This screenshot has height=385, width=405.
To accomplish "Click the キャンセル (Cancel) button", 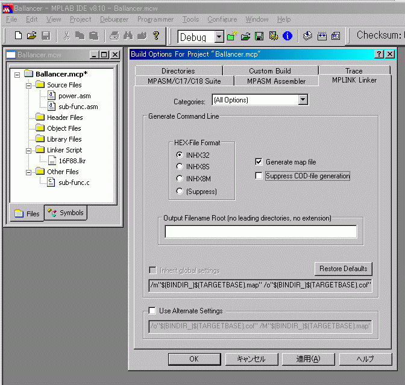I will click(251, 359).
